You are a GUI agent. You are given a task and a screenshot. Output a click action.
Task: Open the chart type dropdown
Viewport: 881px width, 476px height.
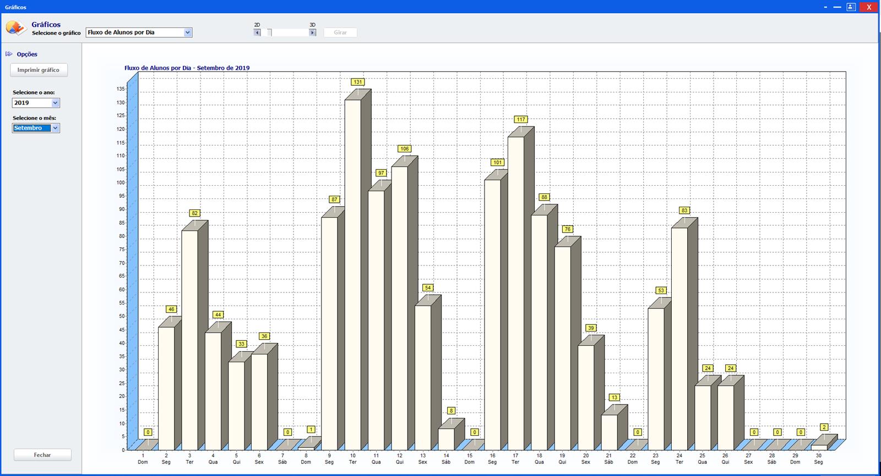(188, 32)
